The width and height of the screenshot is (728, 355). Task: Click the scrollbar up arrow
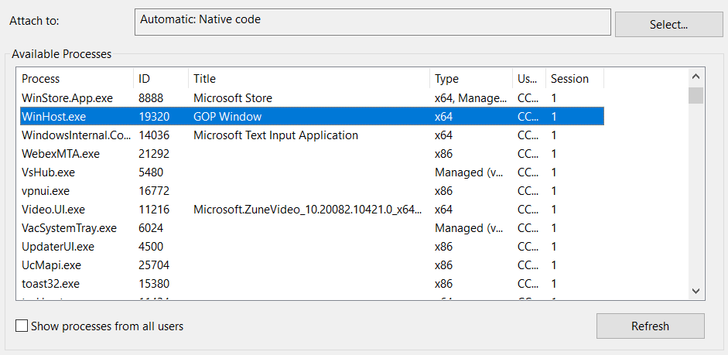click(696, 77)
